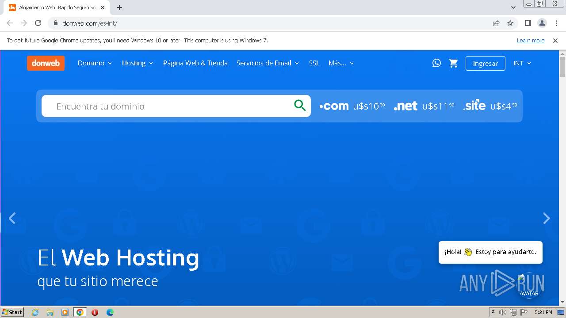Select .net domain price

tap(424, 106)
